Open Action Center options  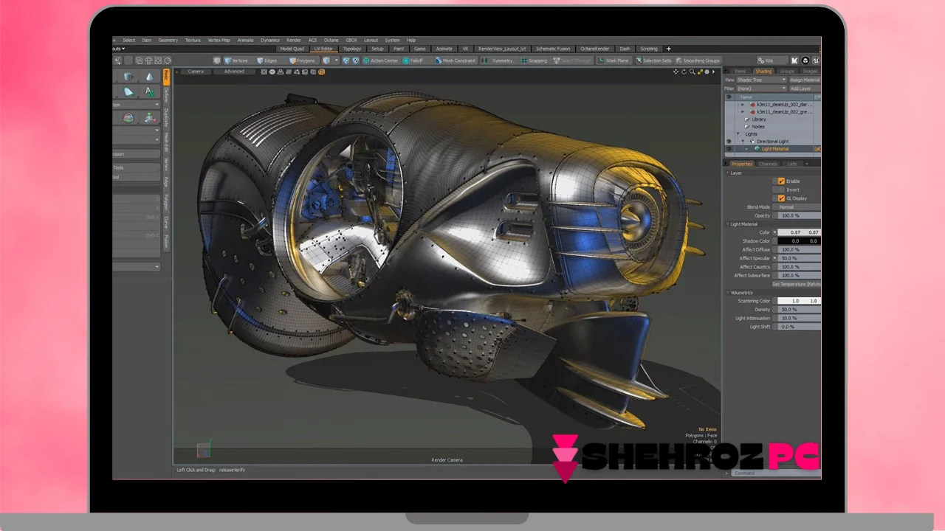coord(381,60)
